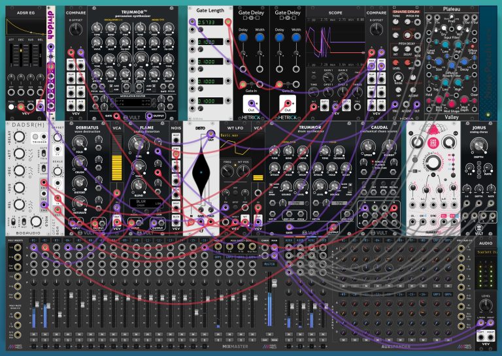Click the IN jack on DISTO
The width and height of the screenshot is (502, 356).
click(x=192, y=223)
